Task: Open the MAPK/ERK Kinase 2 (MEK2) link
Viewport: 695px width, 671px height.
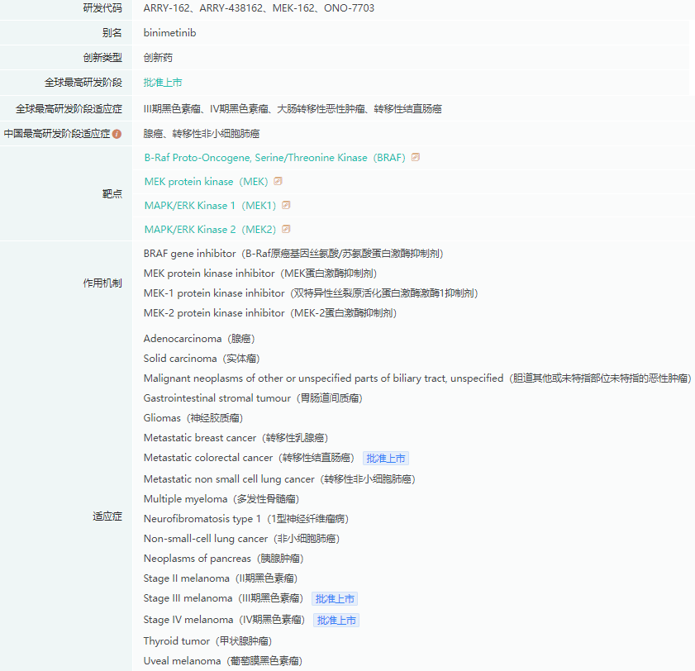Action: click(x=210, y=230)
